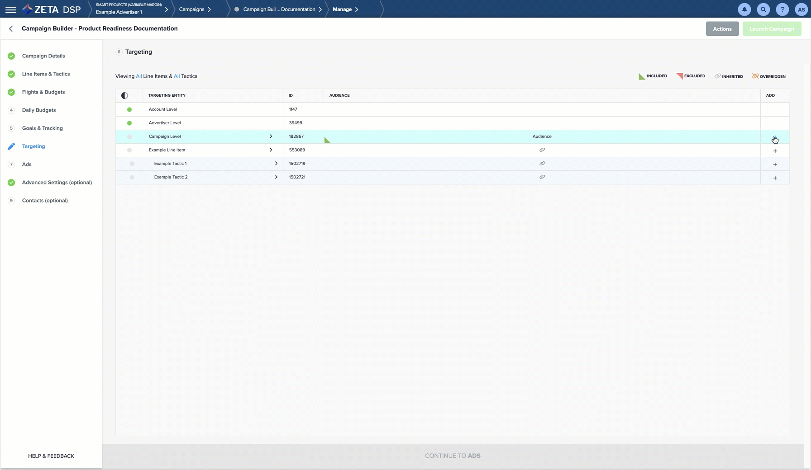Viewport: 811px width, 470px height.
Task: Open search via magnifier icon
Action: 763,9
